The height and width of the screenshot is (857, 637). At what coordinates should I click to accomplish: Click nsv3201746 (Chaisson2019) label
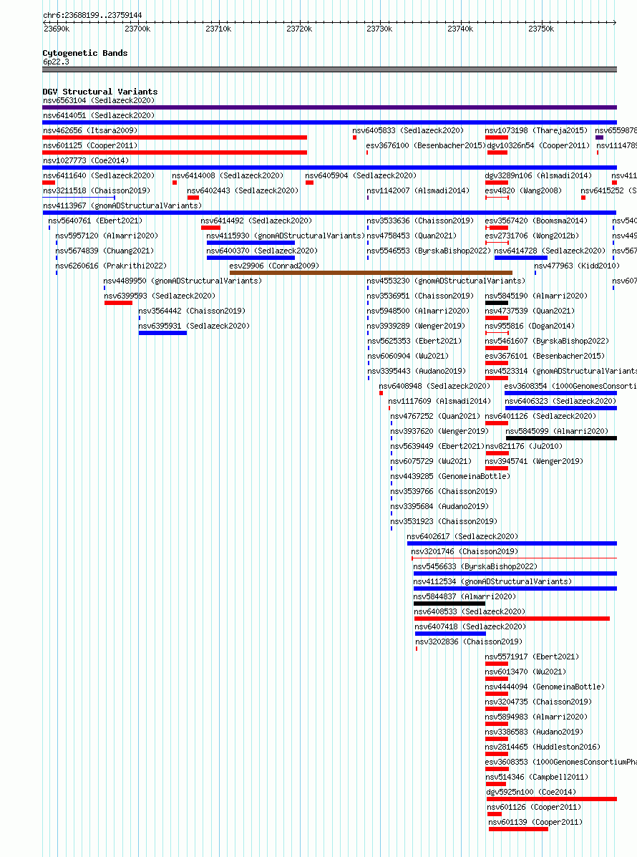(x=465, y=551)
